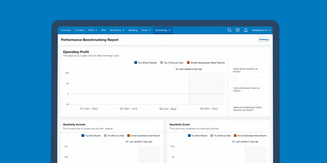327x163 pixels.
Task: Toggle You (Most Recent) in Quarterly Costs legend
Action: coord(198,136)
